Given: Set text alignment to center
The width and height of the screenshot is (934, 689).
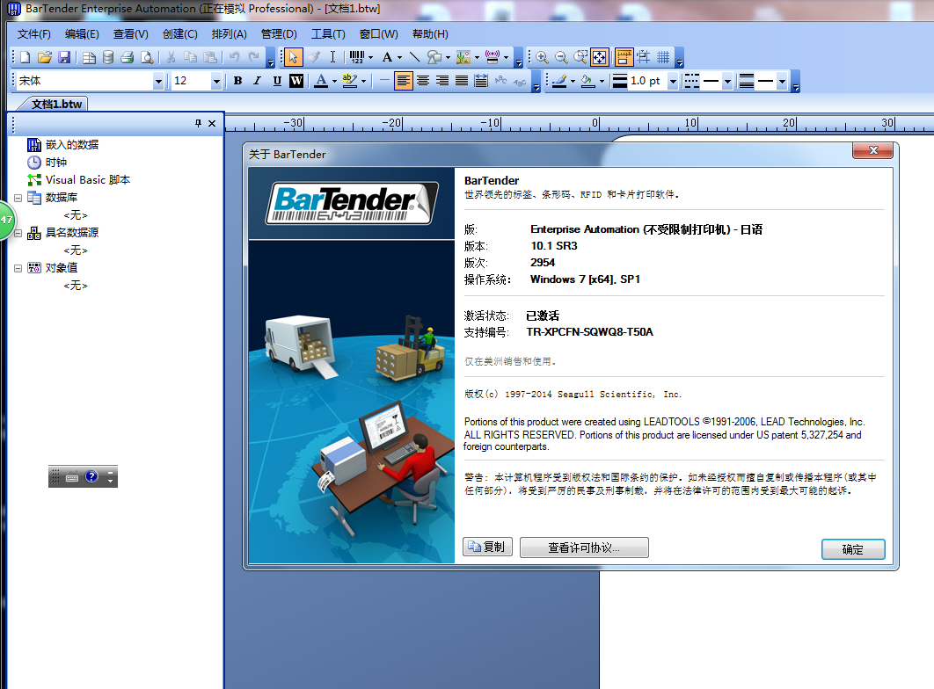Looking at the screenshot, I should point(423,81).
